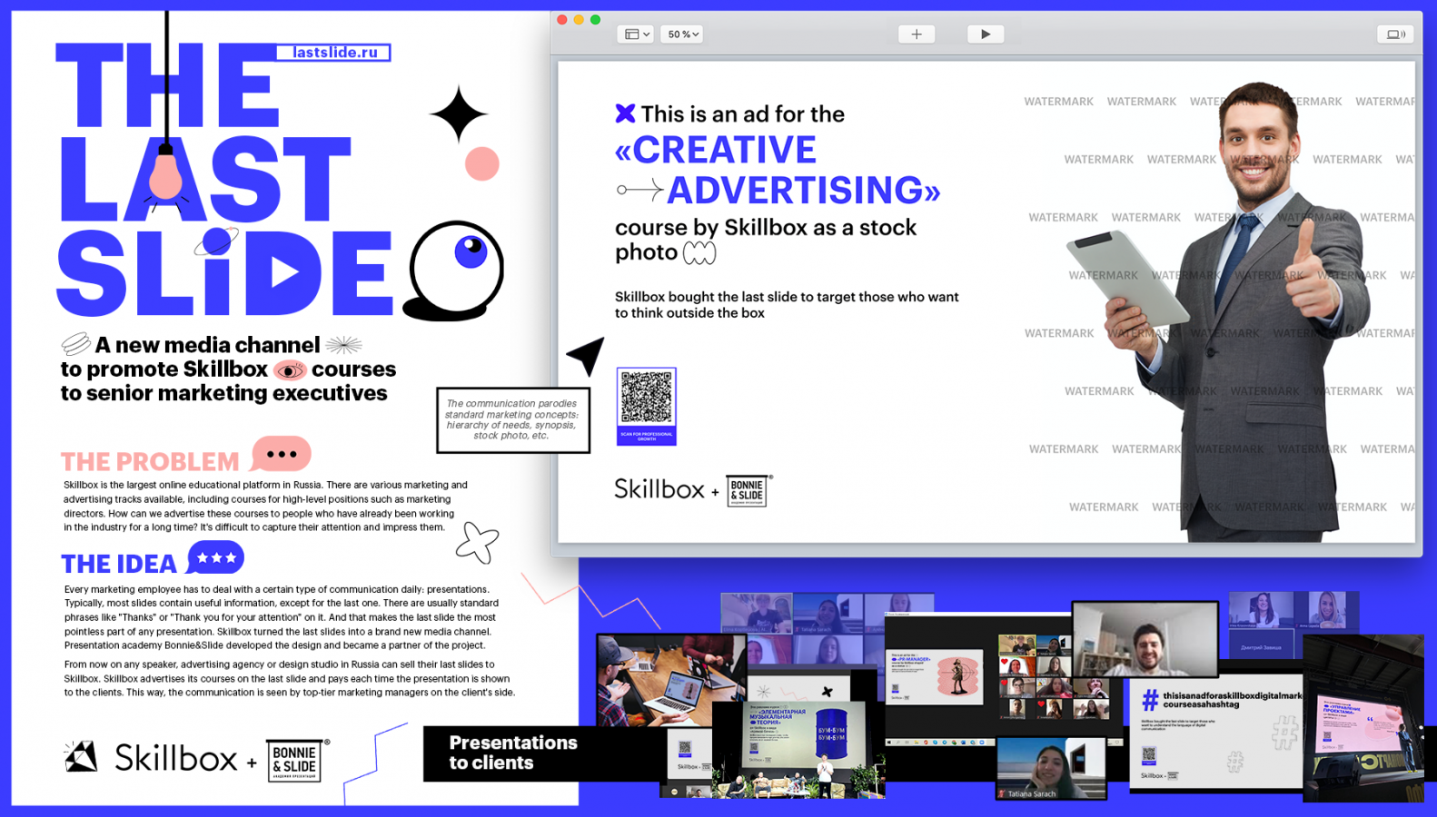The width and height of the screenshot is (1437, 817).
Task: Minimize the presentation window with the yellow button
Action: [579, 19]
